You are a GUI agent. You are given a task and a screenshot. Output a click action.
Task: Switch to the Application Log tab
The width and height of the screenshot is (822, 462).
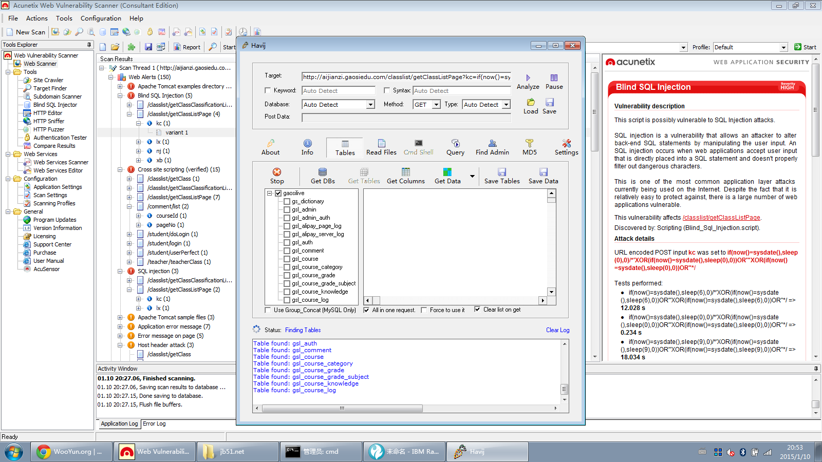(x=119, y=423)
